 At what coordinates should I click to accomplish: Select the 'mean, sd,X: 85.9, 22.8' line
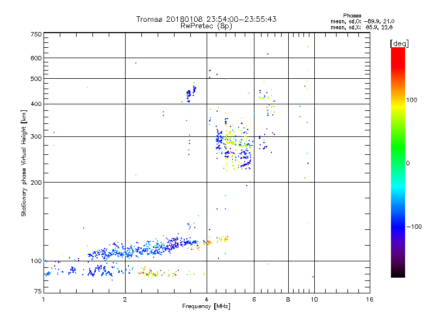(x=362, y=27)
